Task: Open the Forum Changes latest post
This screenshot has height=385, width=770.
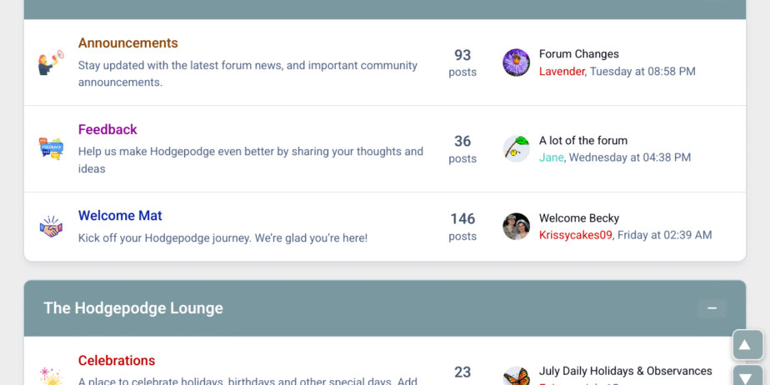Action: coord(578,54)
